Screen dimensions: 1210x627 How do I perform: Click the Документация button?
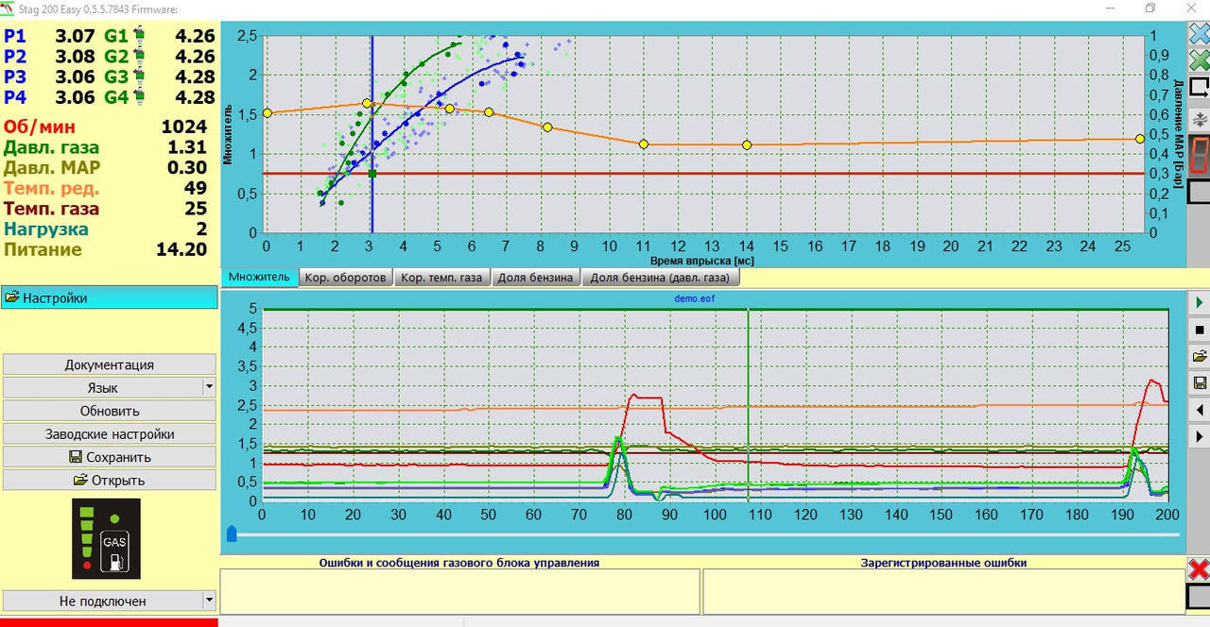point(109,364)
